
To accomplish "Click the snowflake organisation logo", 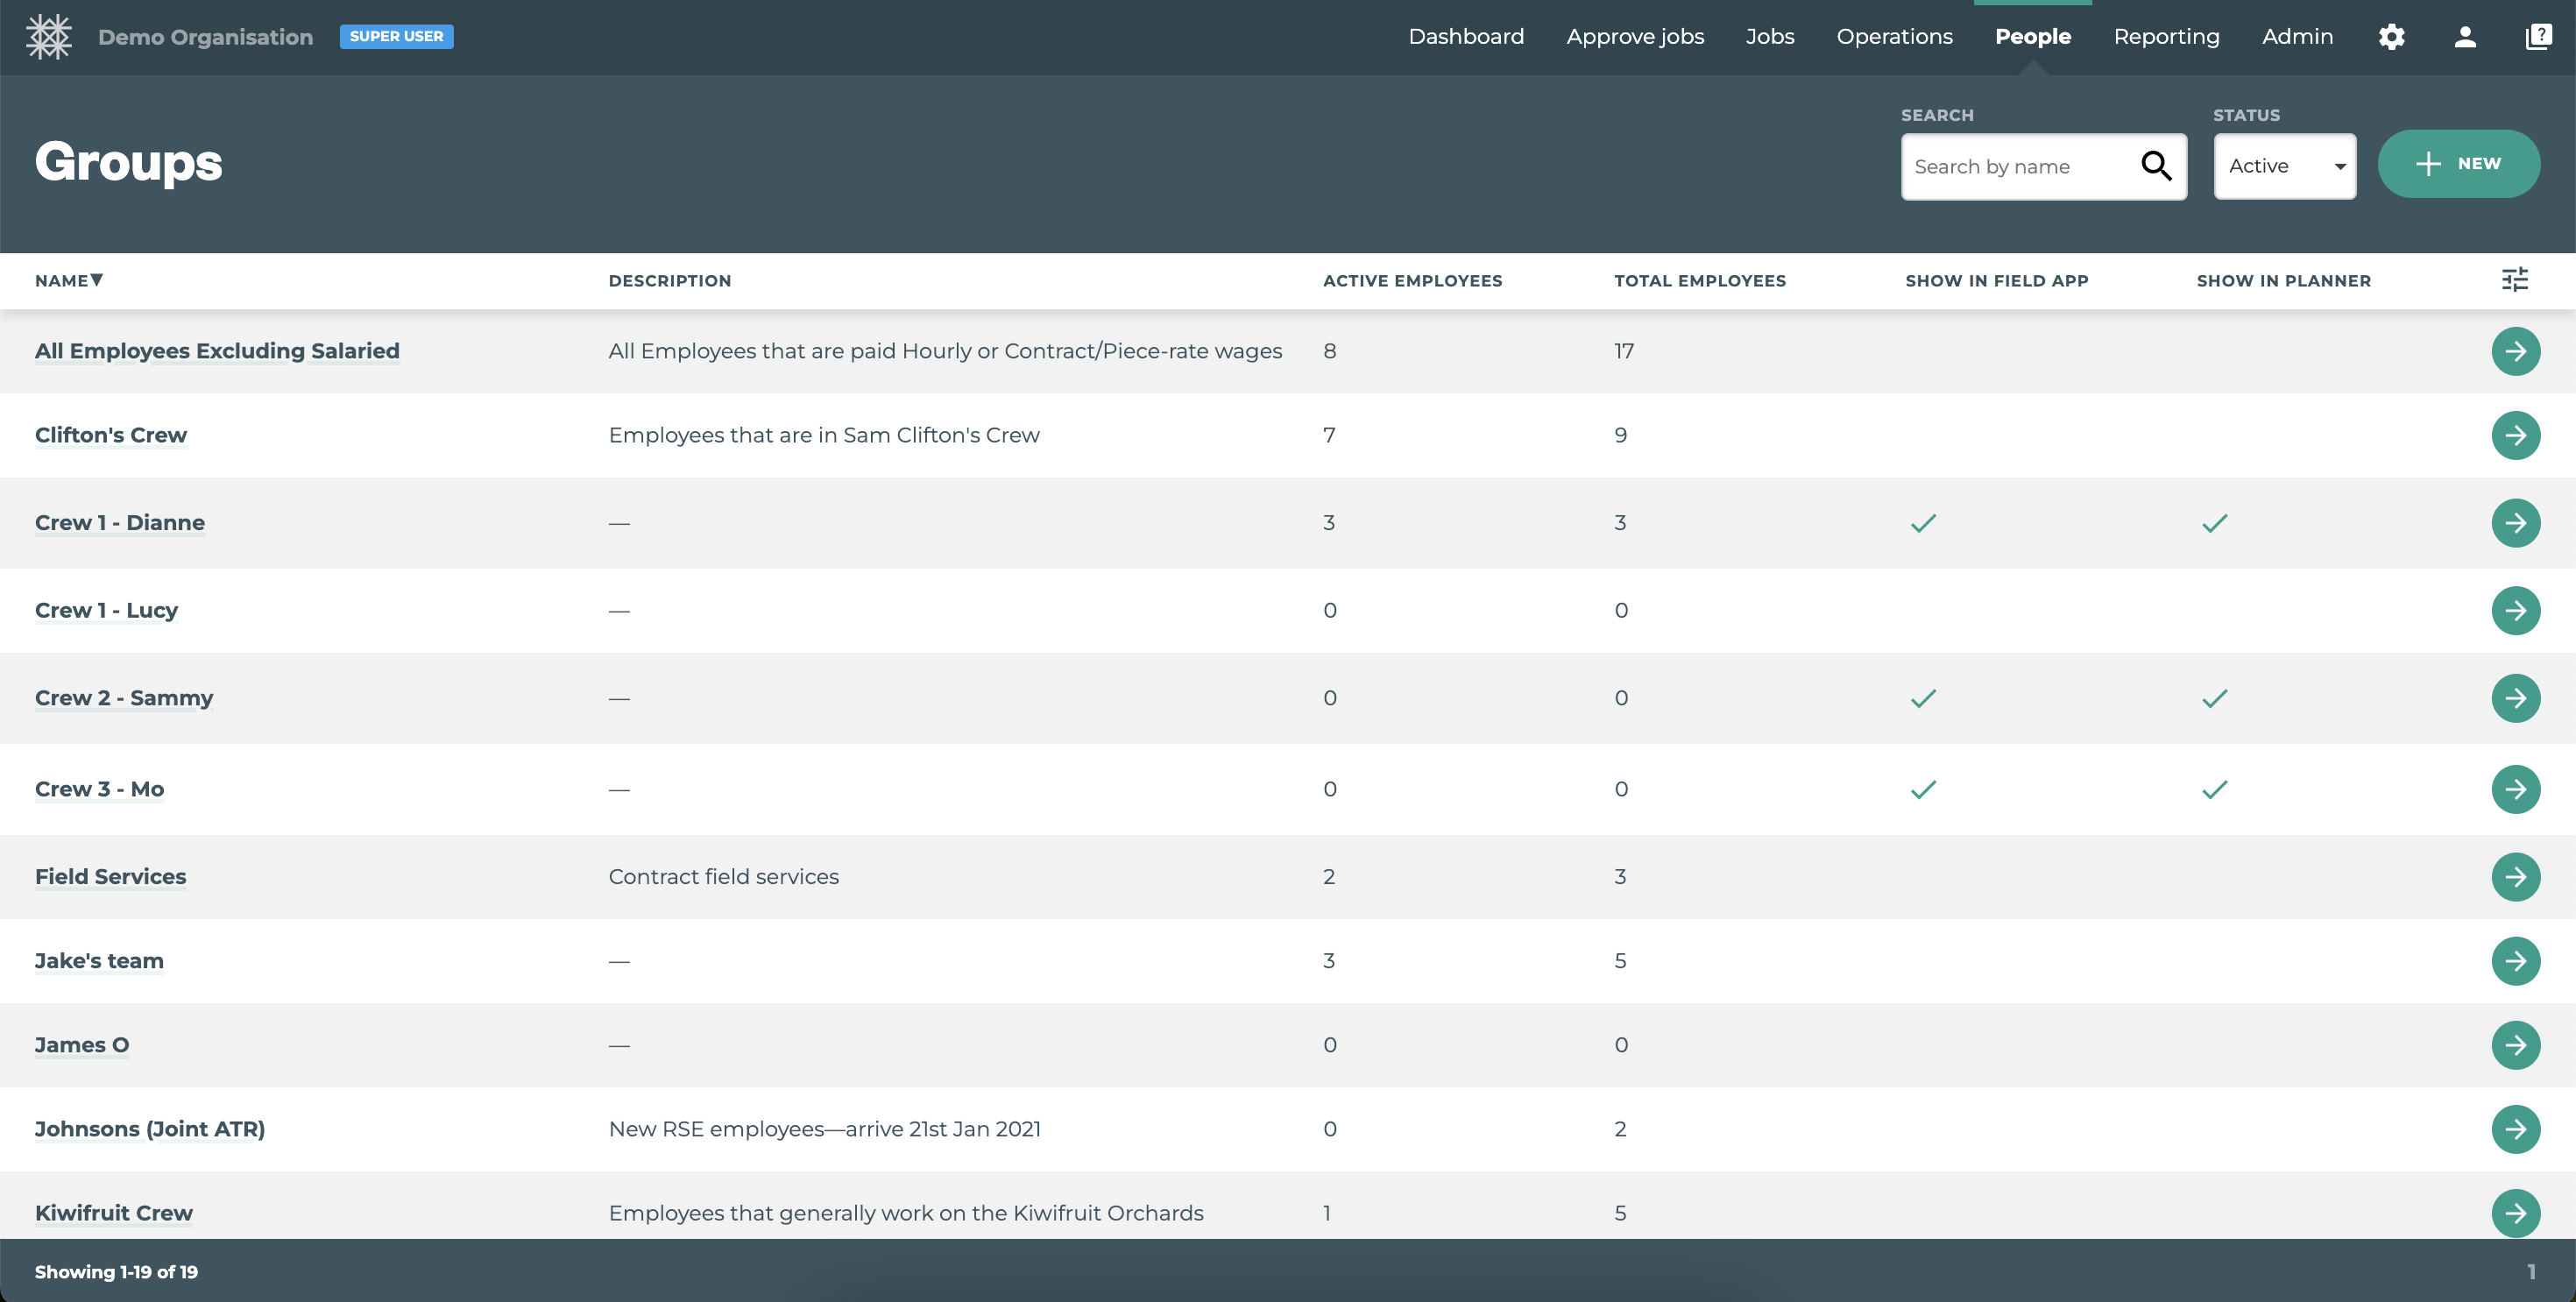I will point(48,37).
